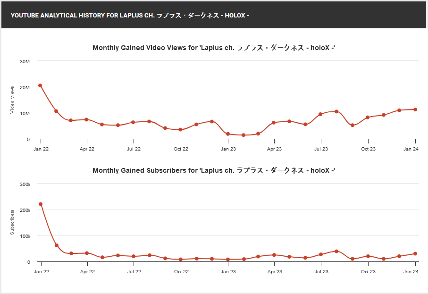Screen dimensions: 428x294
Task: Click the Jan 22 peak point on Subscribers chart
Action: 41,204
